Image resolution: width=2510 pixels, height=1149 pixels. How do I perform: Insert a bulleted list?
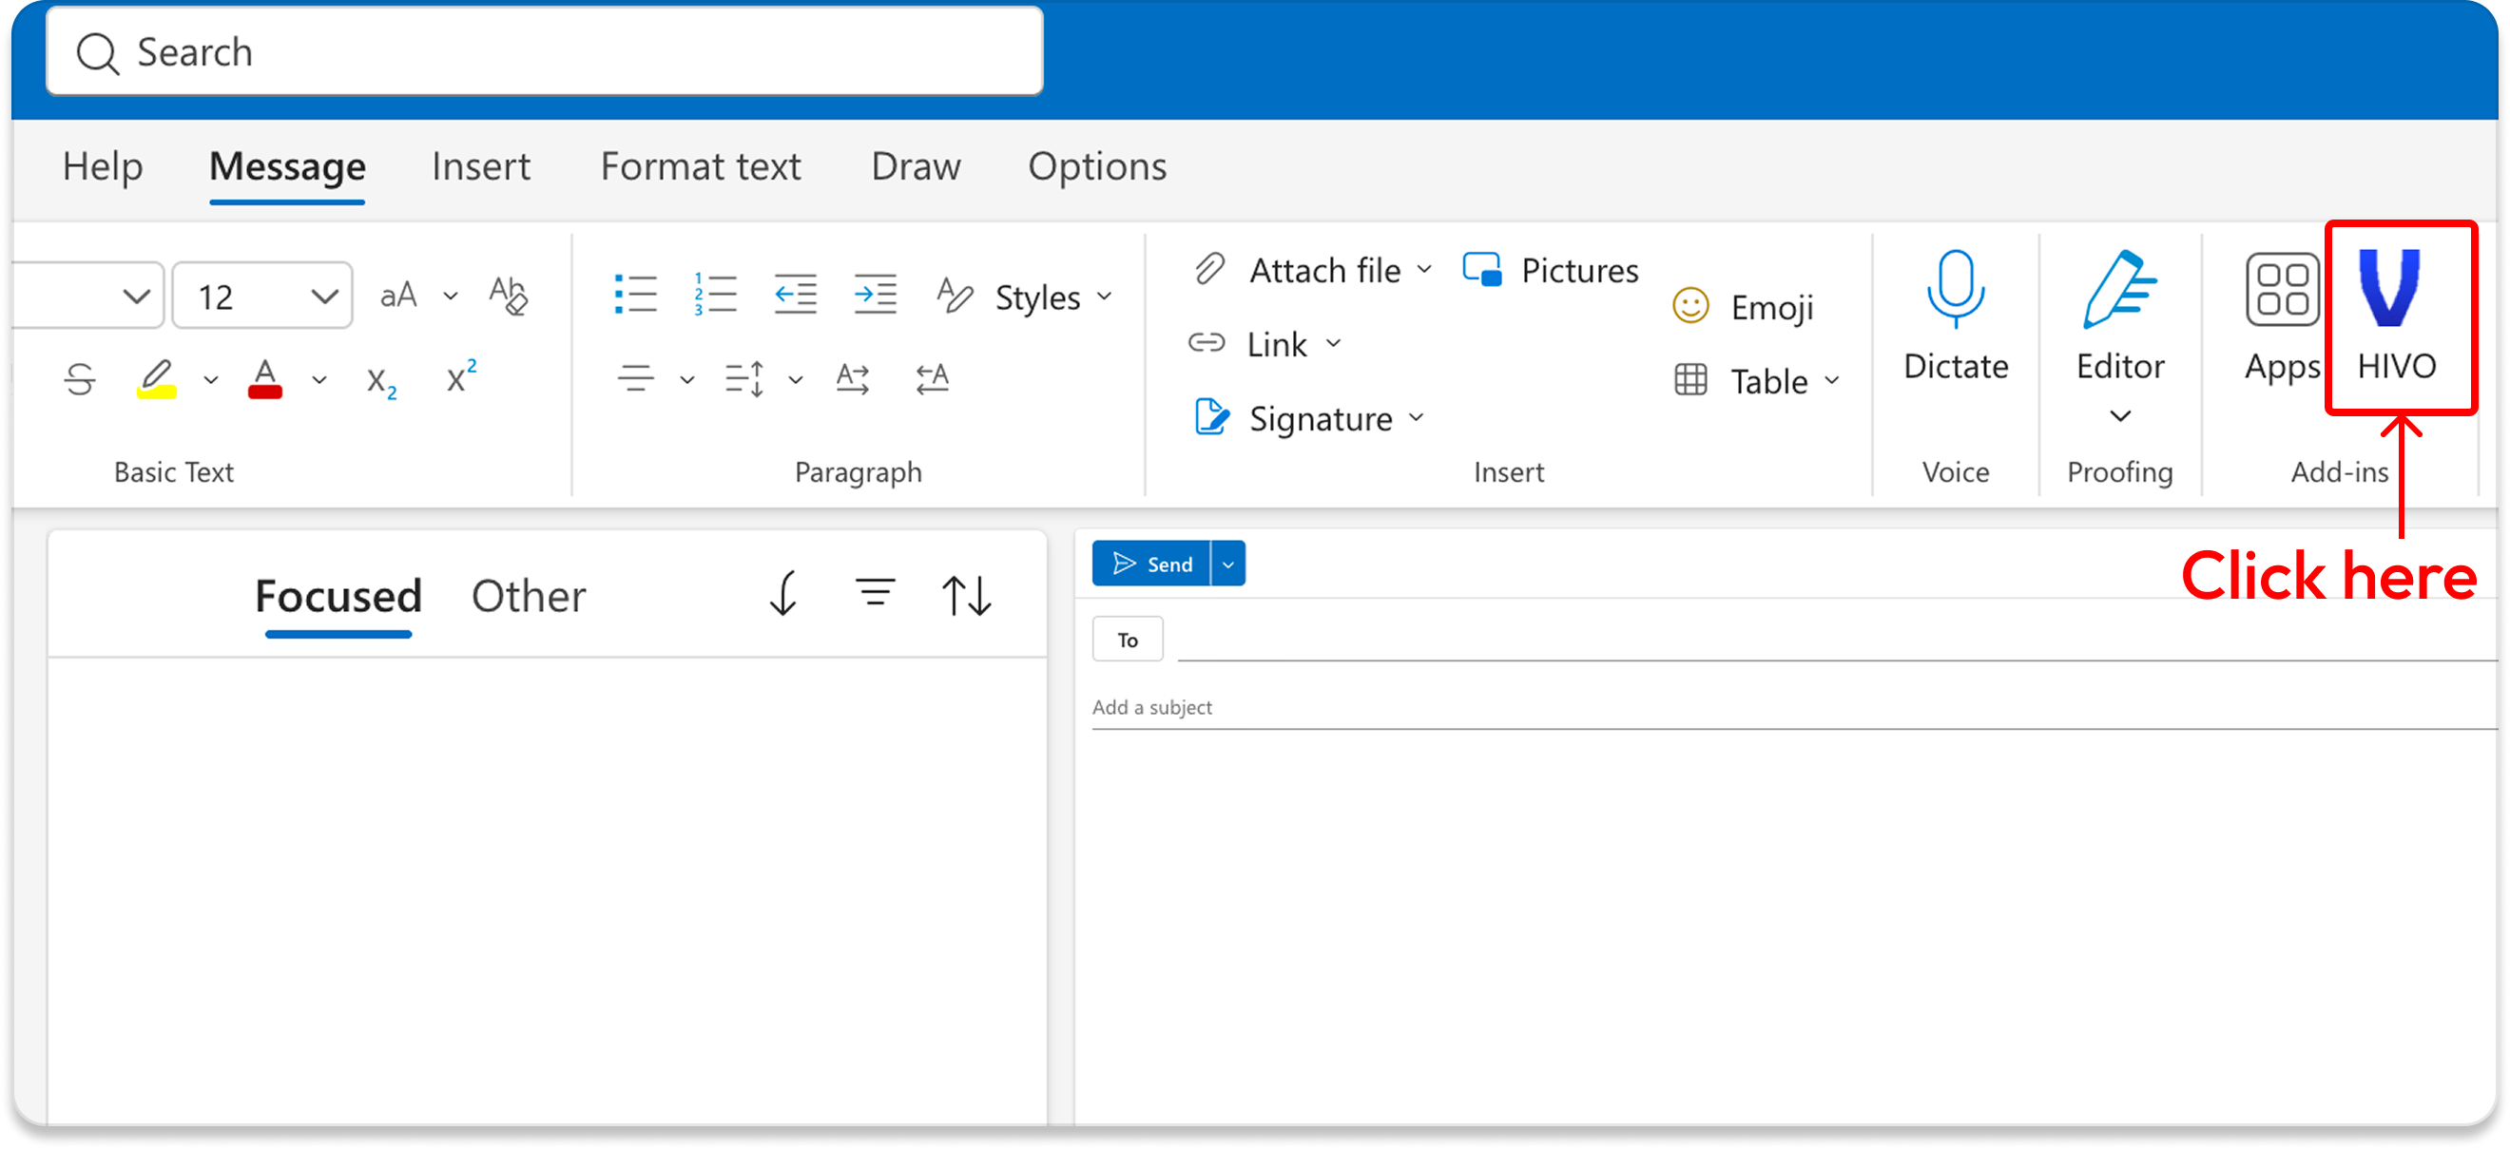635,294
